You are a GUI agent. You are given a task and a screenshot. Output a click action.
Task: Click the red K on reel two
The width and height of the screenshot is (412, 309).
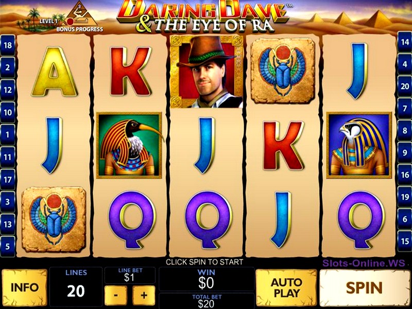pos(130,71)
